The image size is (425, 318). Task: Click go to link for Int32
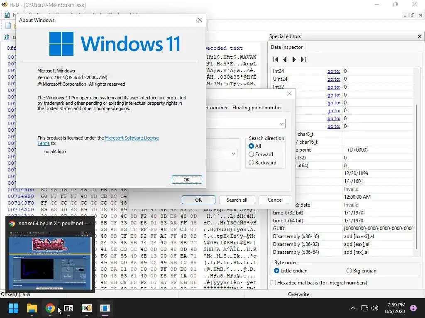coord(334,87)
